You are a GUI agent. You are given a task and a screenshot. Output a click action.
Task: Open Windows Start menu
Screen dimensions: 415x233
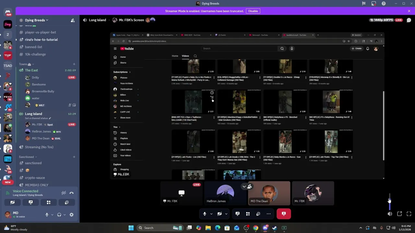tap(131, 228)
